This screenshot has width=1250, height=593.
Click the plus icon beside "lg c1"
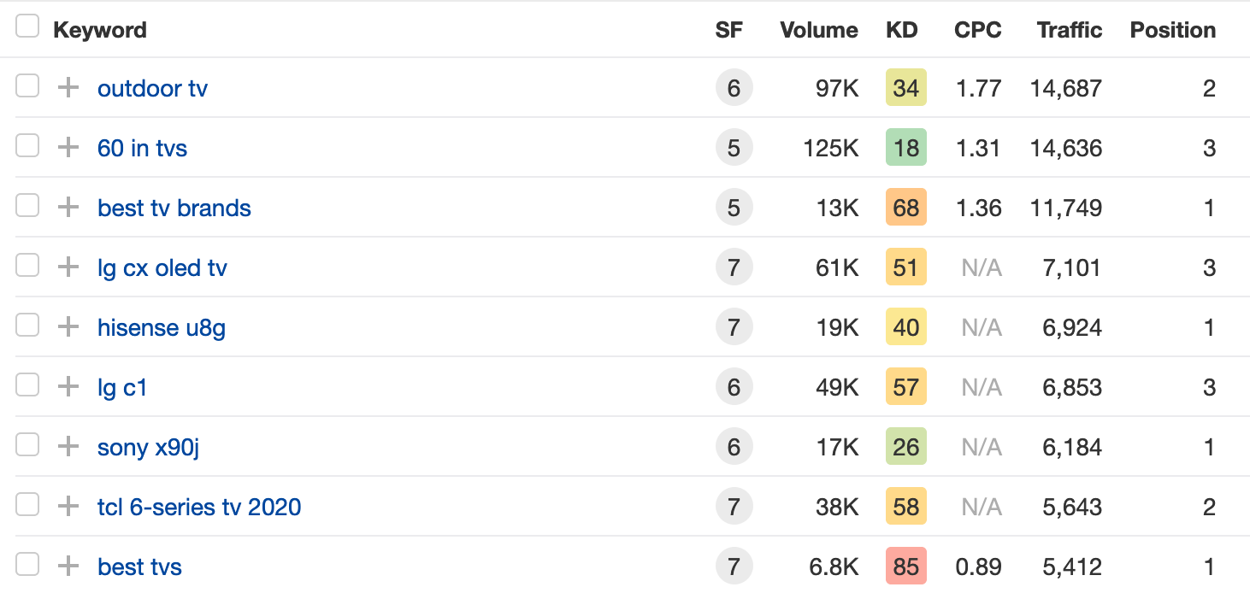(67, 387)
